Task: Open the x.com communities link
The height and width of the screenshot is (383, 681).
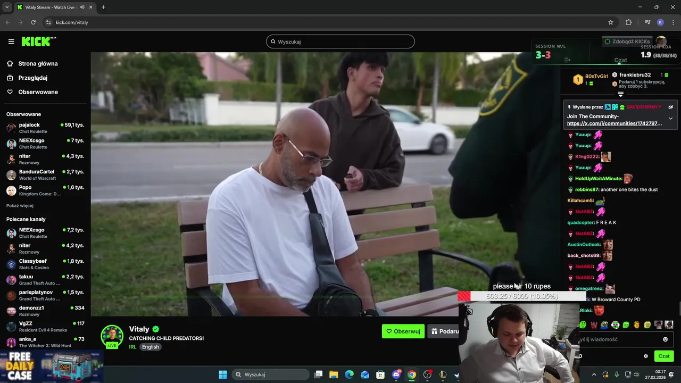Action: tap(614, 123)
